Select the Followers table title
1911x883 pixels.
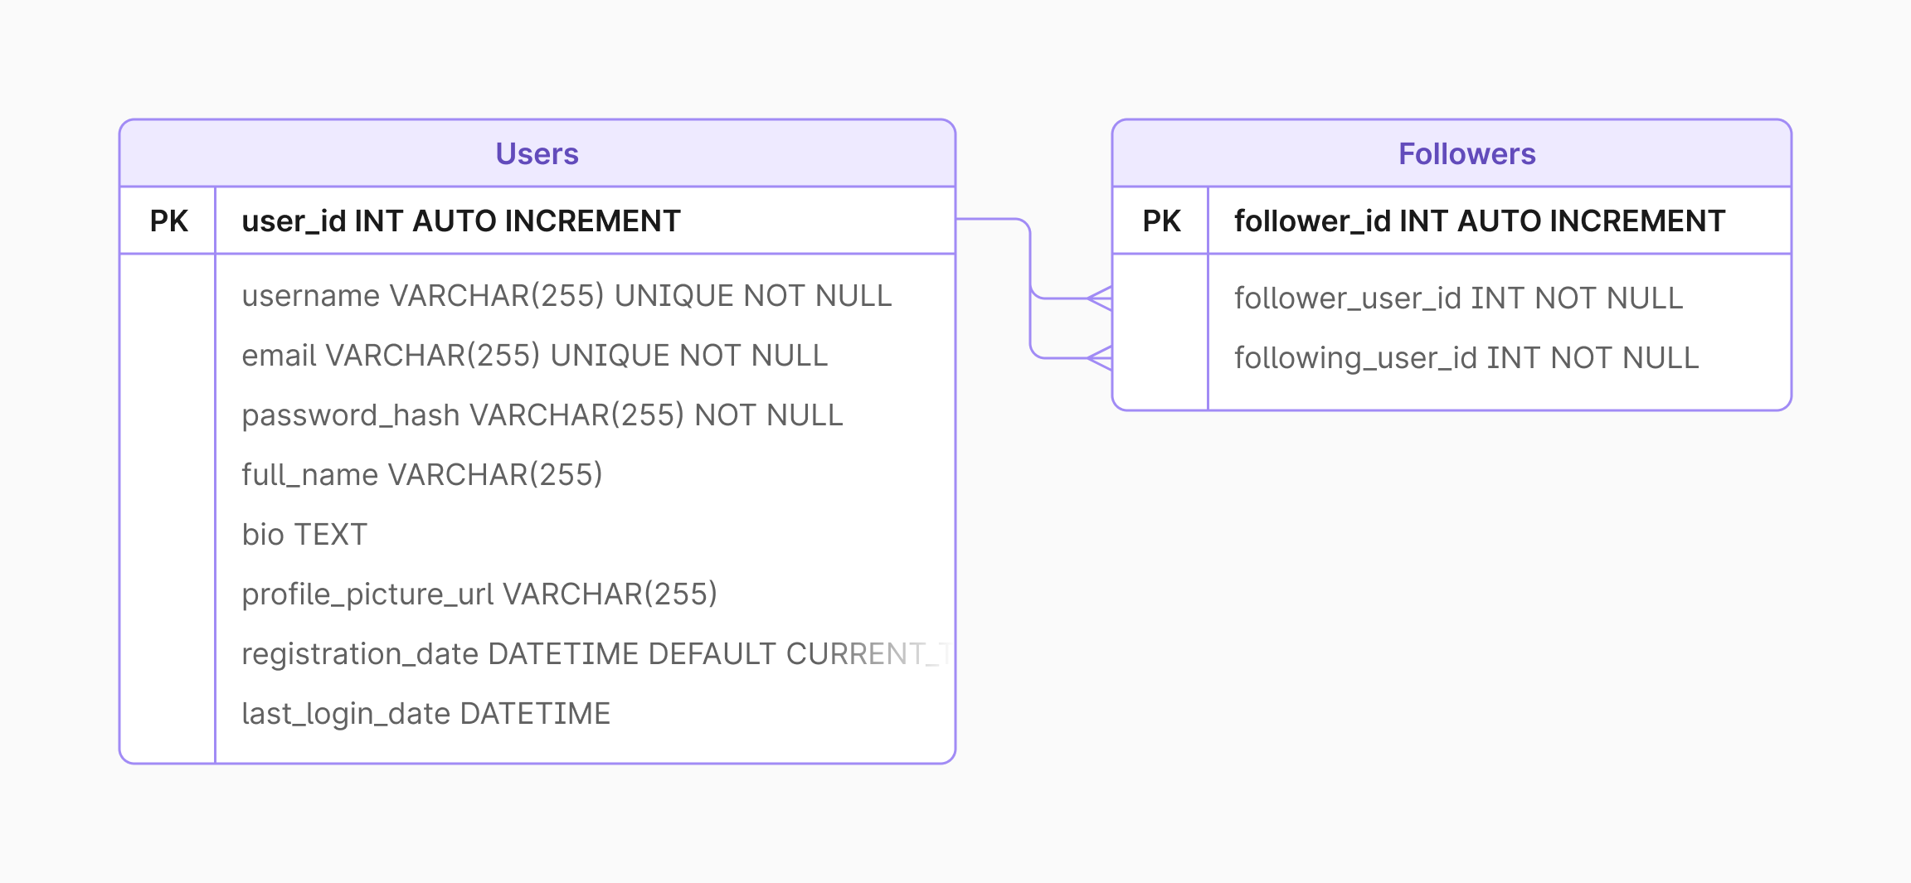pyautogui.click(x=1466, y=154)
